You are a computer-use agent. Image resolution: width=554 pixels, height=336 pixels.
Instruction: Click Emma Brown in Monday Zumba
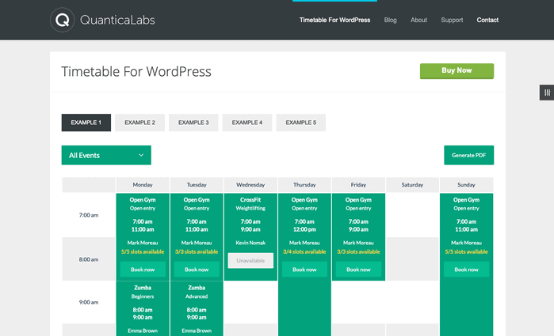(x=143, y=330)
